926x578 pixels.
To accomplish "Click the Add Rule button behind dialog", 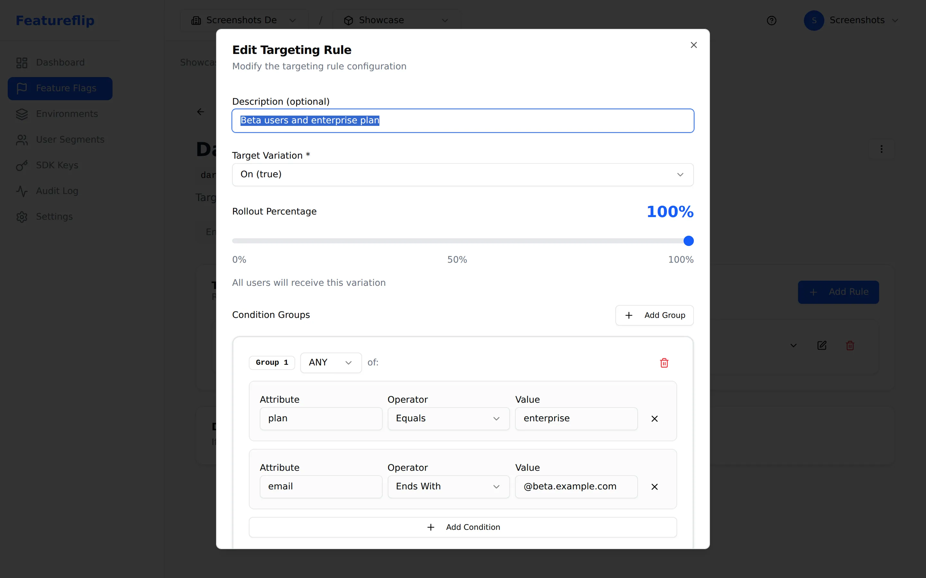I will click(x=838, y=292).
